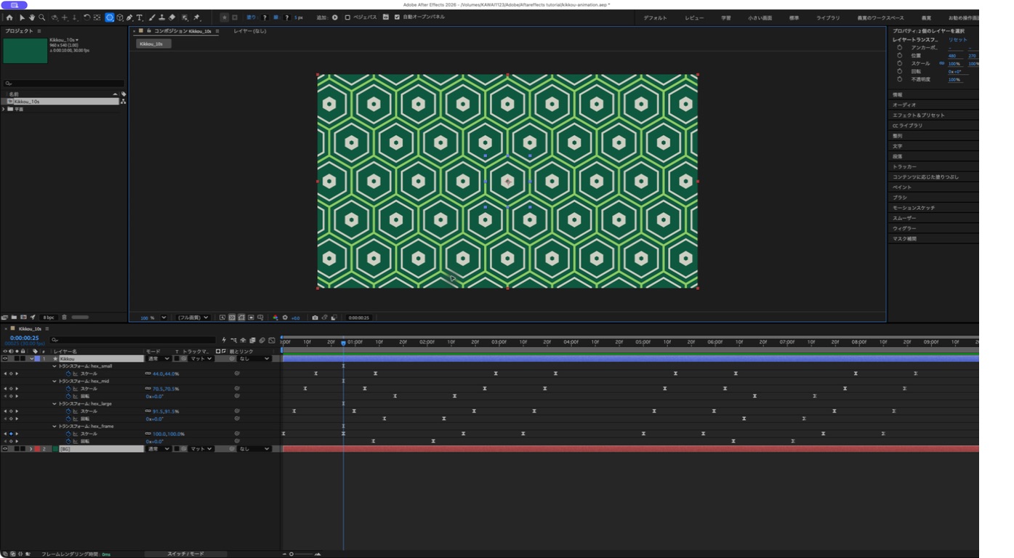The width and height of the screenshot is (1014, 558).
Task: Click the リセット link in properties panel
Action: pyautogui.click(x=958, y=39)
